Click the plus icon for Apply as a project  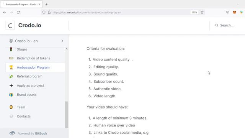pos(11,85)
